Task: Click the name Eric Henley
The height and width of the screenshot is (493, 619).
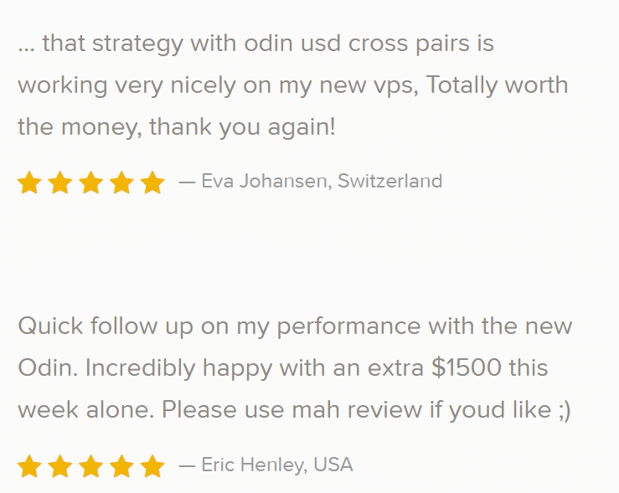Action: point(253,465)
